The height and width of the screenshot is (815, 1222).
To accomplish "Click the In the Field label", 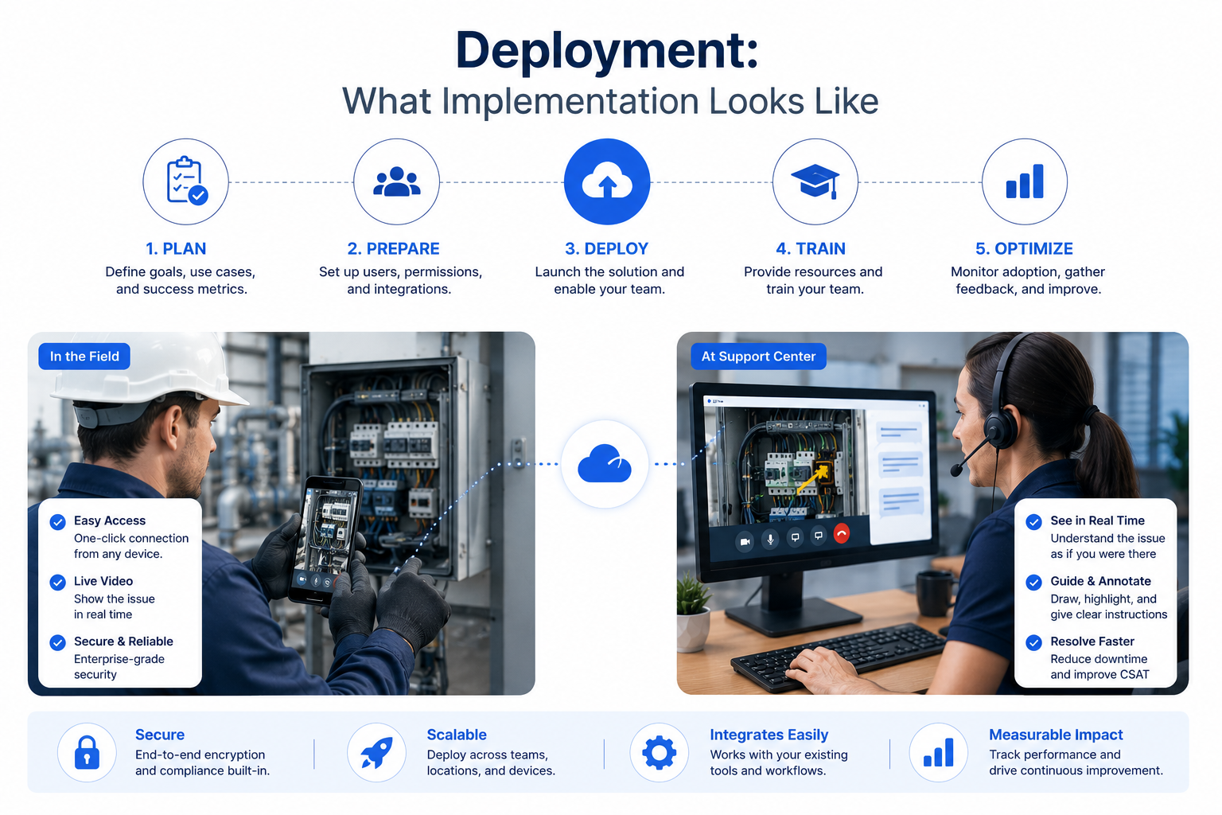I will [84, 357].
